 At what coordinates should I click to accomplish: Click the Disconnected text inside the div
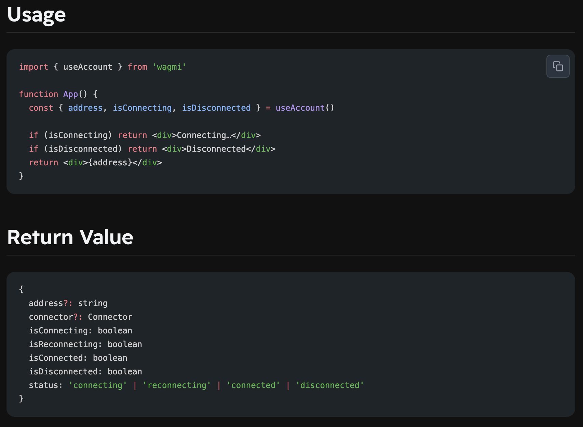[216, 149]
